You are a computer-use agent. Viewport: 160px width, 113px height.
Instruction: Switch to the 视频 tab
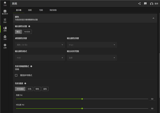pos(30,10)
